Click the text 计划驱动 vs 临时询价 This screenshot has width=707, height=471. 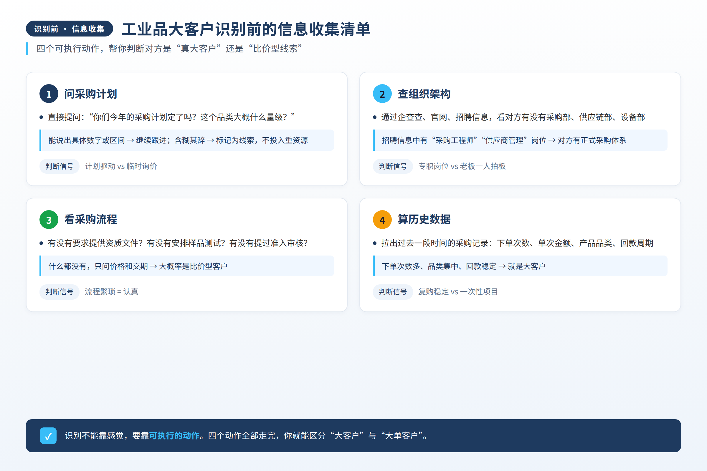(x=121, y=166)
